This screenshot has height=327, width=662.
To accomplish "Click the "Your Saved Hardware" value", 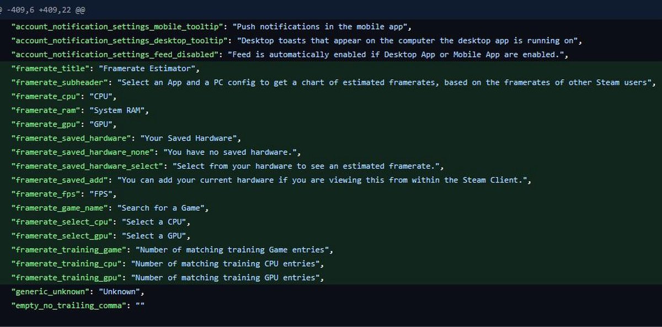I will click(x=190, y=138).
